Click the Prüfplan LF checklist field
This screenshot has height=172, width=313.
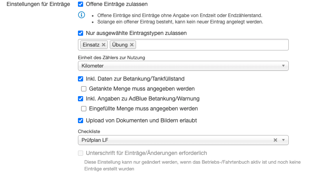[x=175, y=140]
